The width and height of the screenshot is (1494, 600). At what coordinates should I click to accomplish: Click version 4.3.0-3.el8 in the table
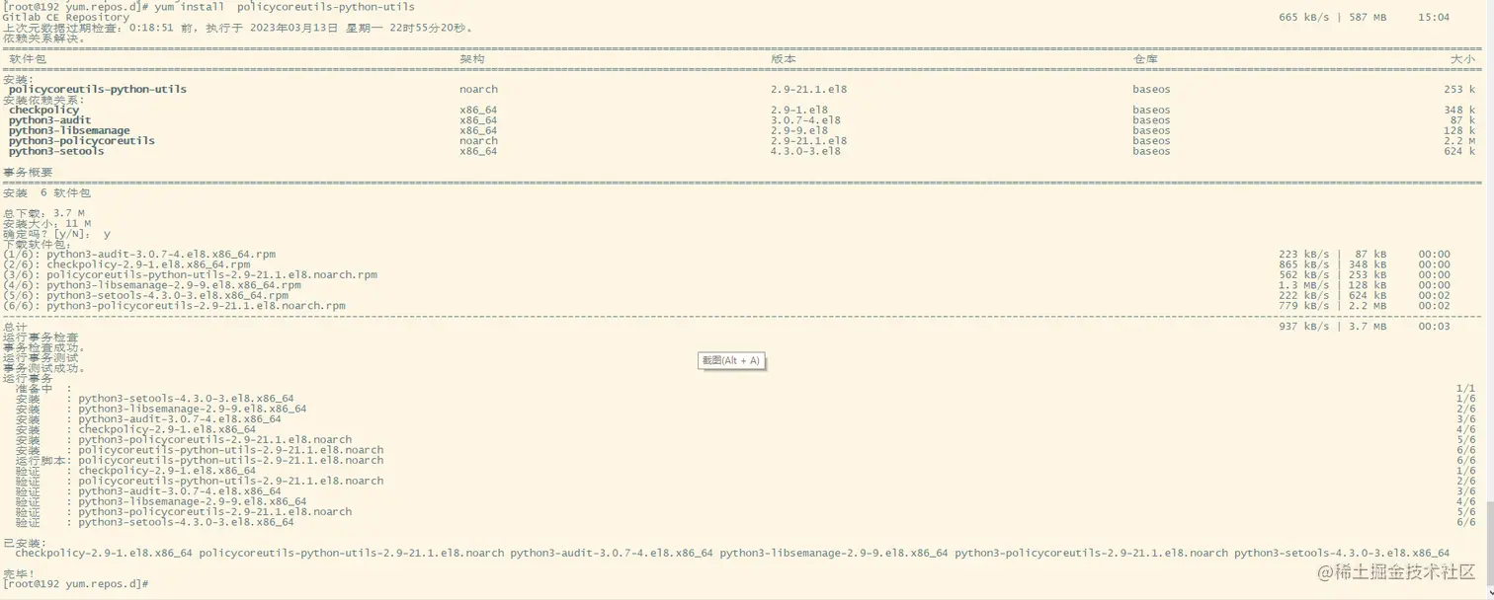[x=805, y=151]
